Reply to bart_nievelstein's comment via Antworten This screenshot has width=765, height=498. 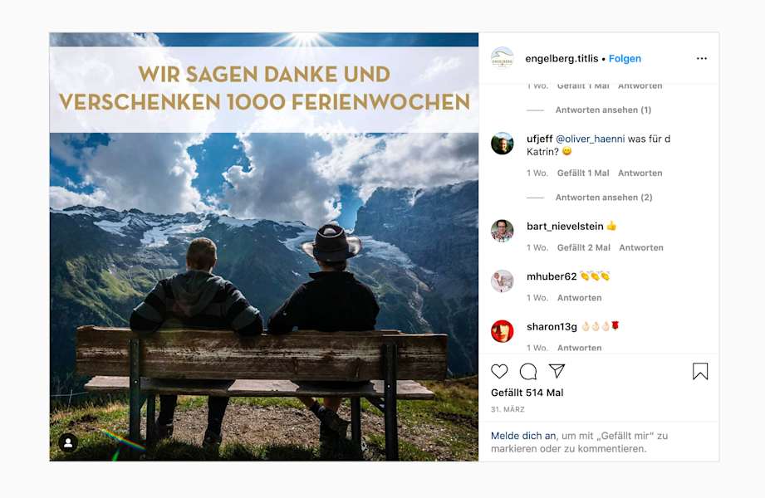(641, 247)
